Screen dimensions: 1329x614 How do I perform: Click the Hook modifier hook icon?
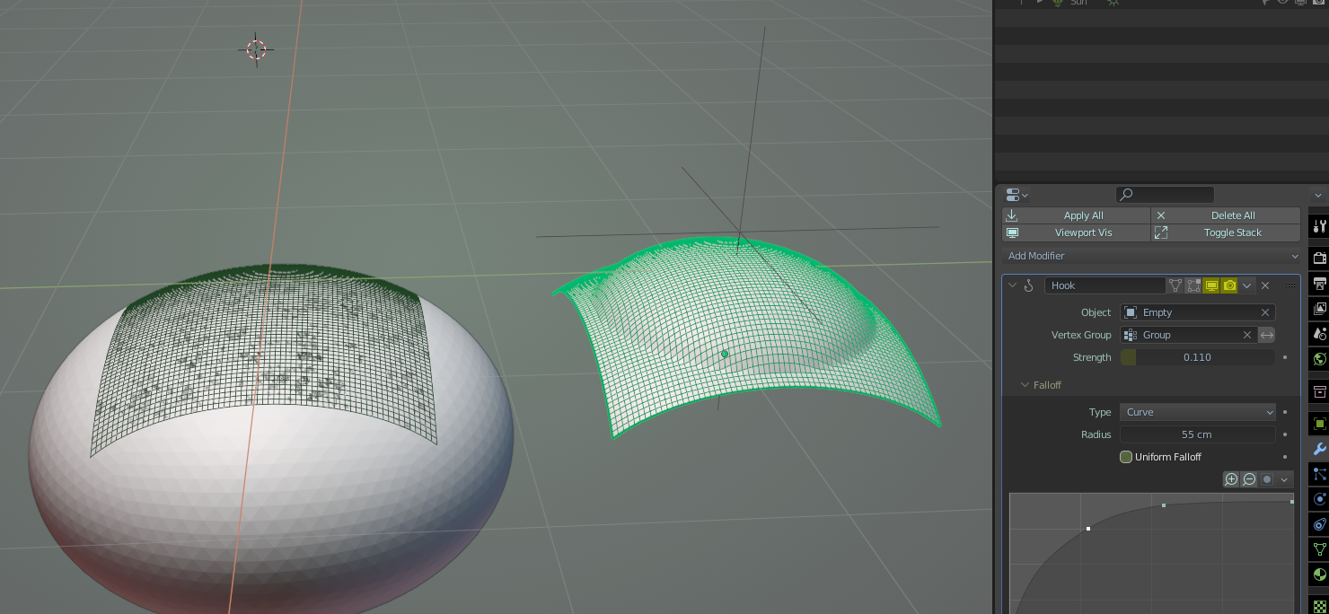pos(1029,285)
